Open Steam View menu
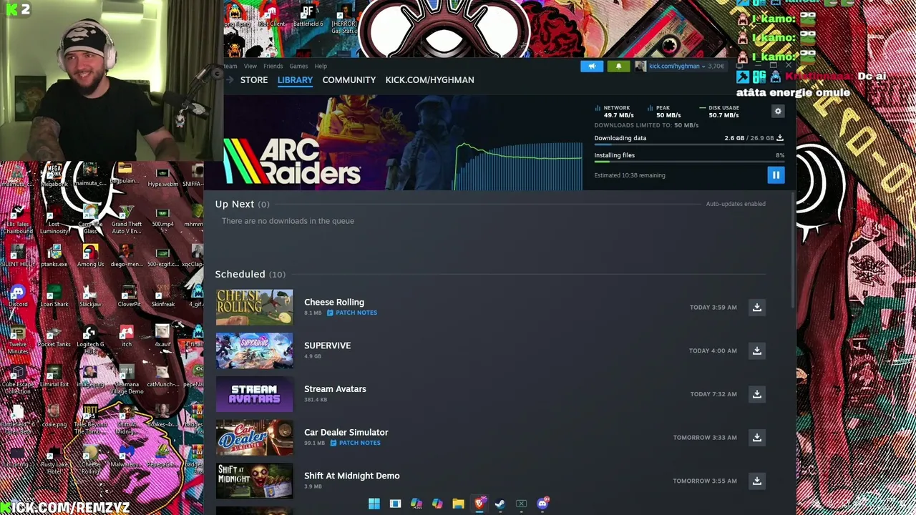This screenshot has width=916, height=515. (250, 66)
